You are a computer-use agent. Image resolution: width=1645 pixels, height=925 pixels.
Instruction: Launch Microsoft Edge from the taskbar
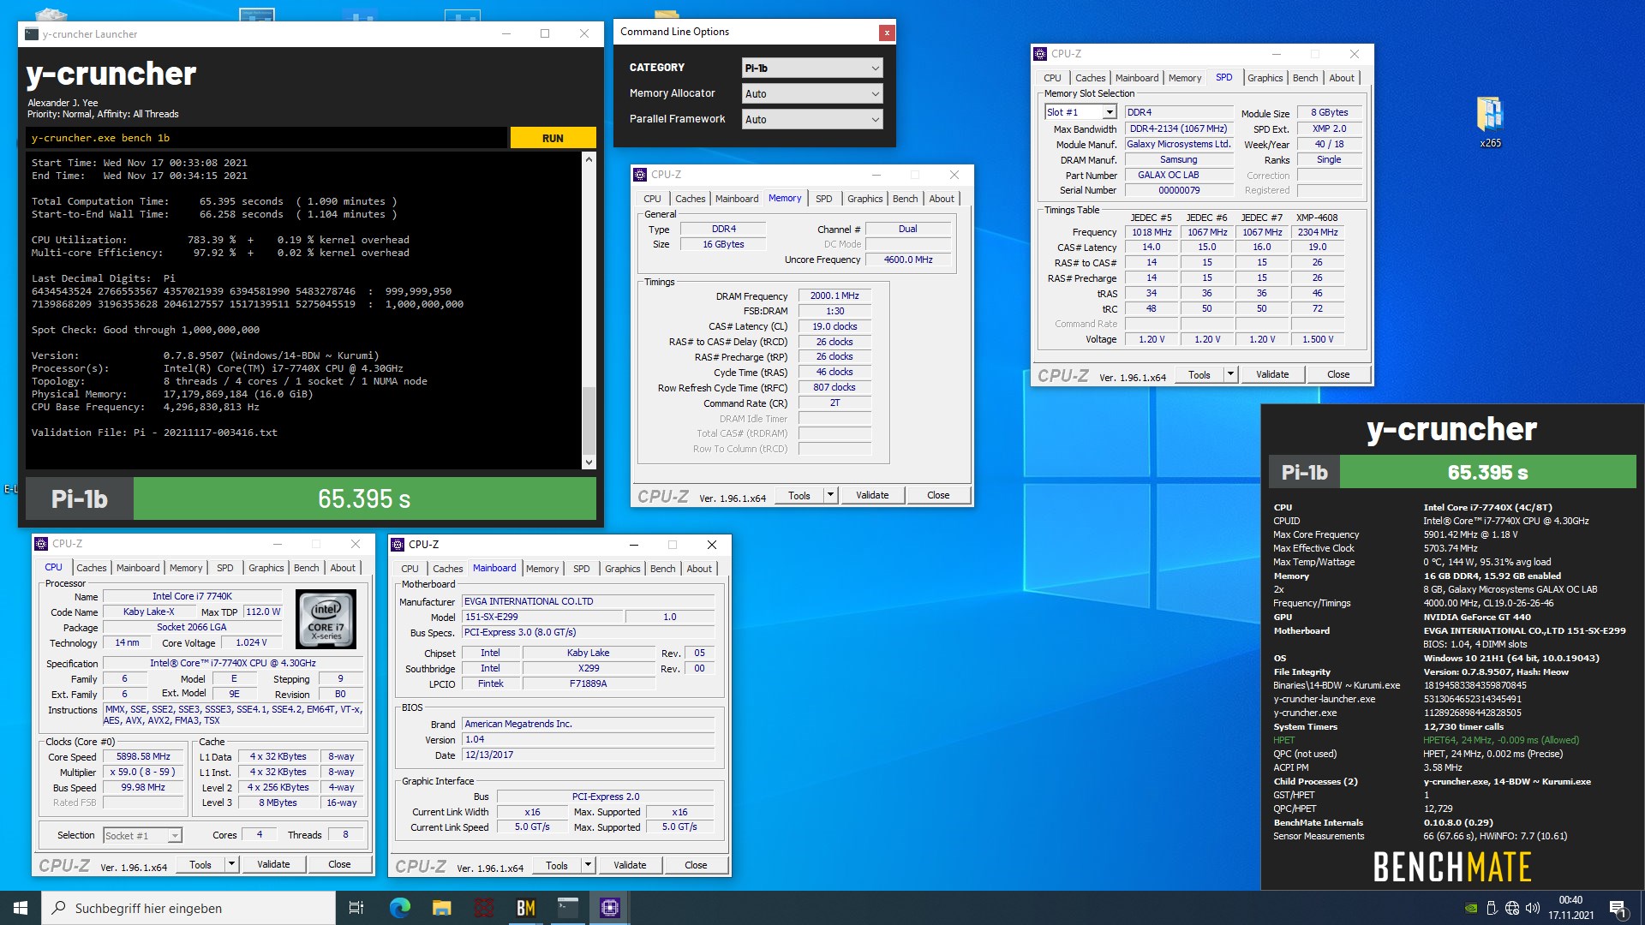(x=400, y=908)
